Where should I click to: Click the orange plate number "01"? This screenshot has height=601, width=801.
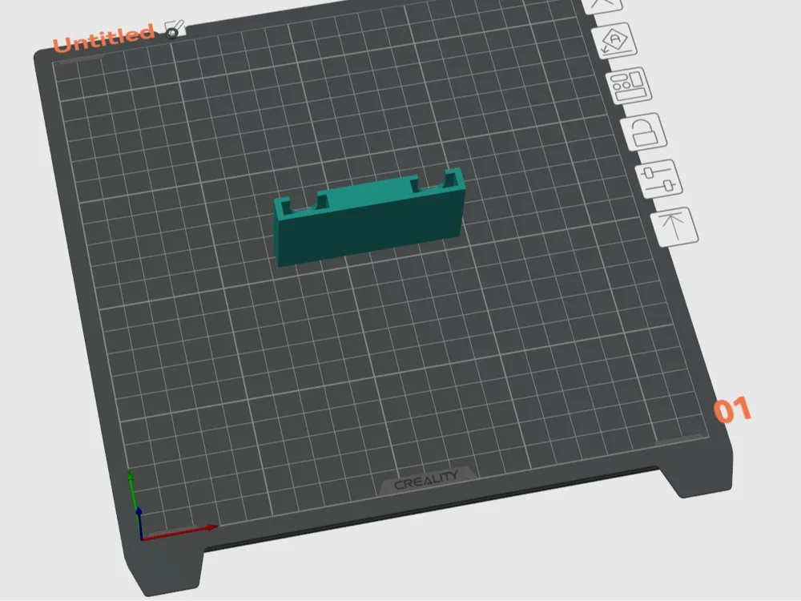pos(732,409)
